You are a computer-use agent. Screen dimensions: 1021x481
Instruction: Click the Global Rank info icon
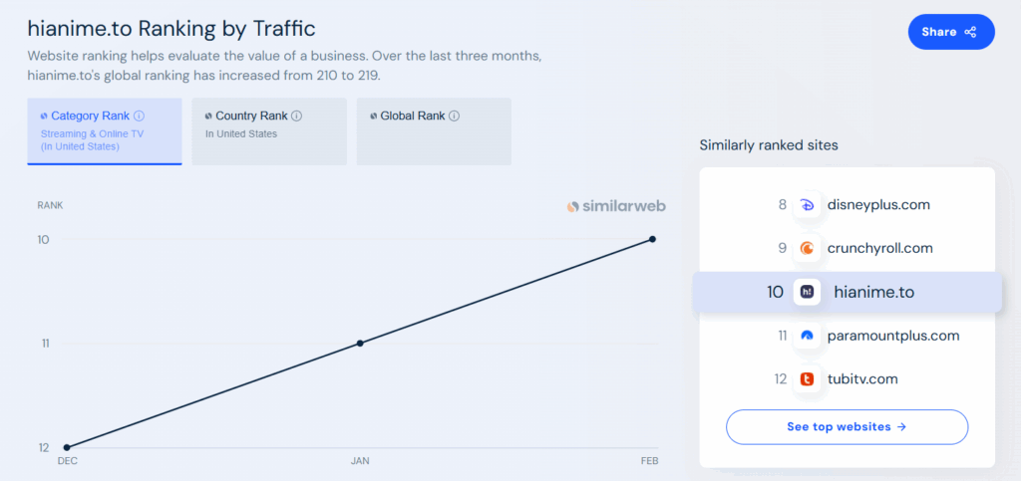point(455,116)
